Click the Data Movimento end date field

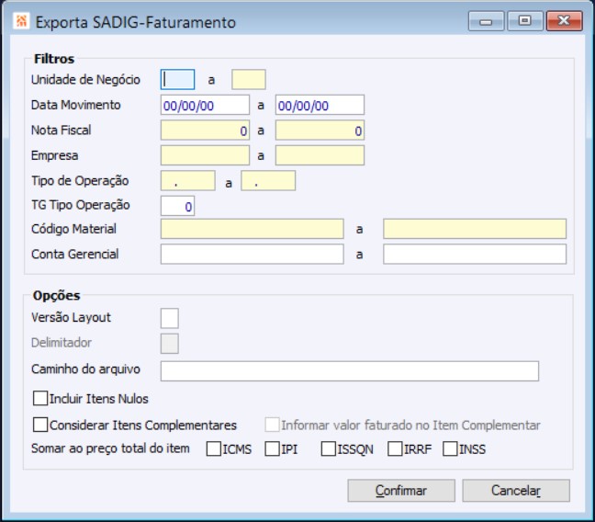pos(320,105)
